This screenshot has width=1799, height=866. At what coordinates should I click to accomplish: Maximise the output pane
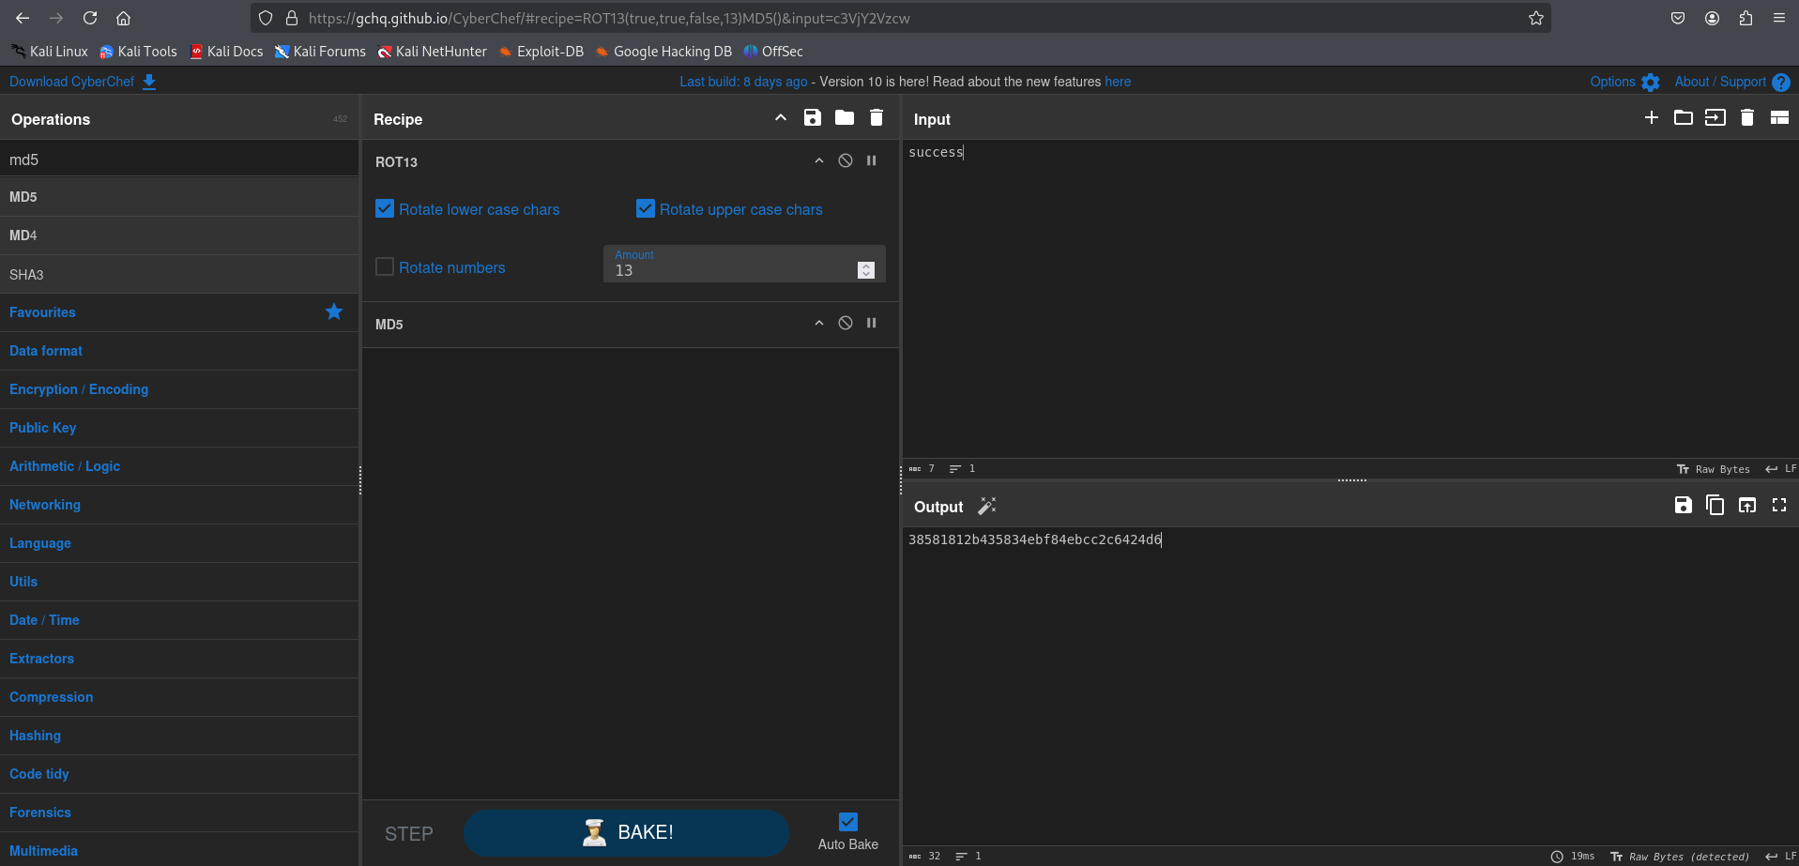1778,505
